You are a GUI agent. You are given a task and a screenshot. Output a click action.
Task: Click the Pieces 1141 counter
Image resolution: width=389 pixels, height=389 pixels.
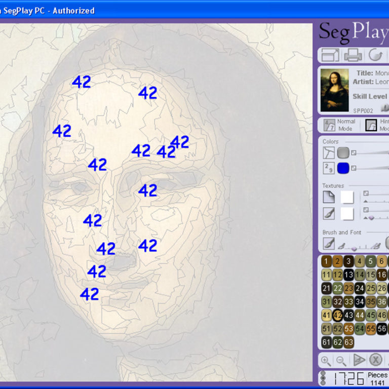377,379
